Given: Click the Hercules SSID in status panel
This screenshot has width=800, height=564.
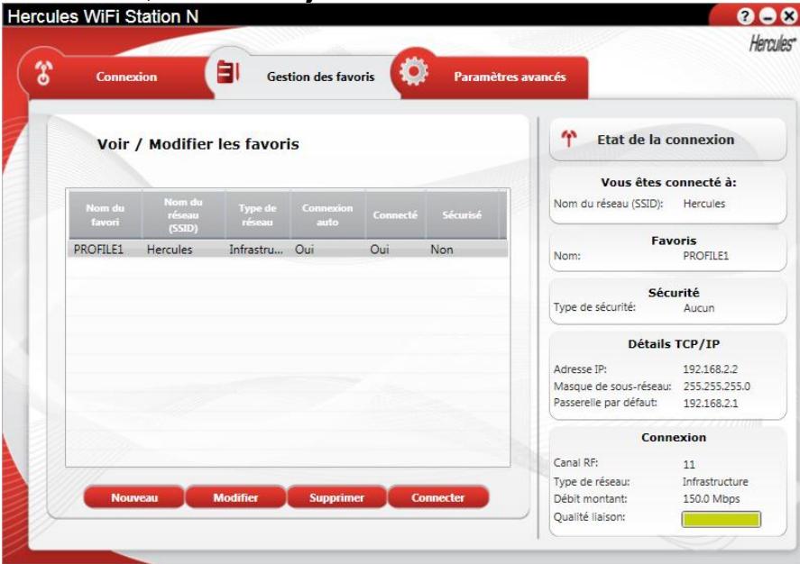Looking at the screenshot, I should [x=704, y=204].
